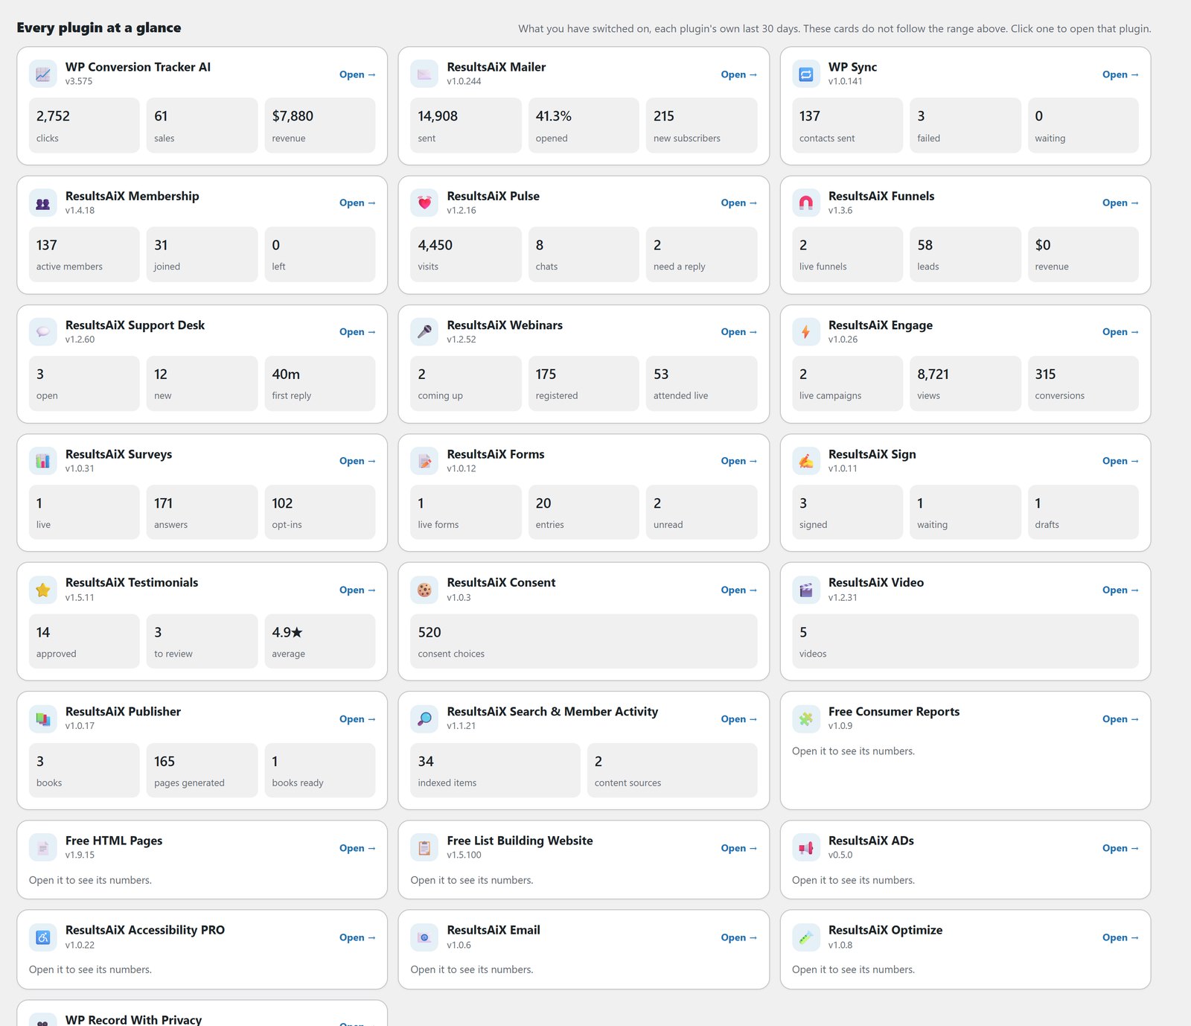
Task: Click the ResultsAiX Webinars microphone icon
Action: (x=424, y=331)
